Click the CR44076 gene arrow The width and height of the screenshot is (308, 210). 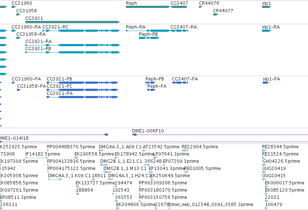(x=201, y=7)
